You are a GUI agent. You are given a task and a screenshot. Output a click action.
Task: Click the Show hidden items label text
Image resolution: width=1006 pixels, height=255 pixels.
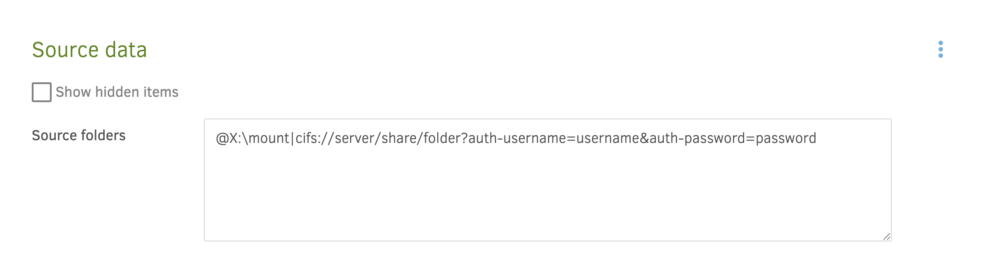tap(117, 92)
